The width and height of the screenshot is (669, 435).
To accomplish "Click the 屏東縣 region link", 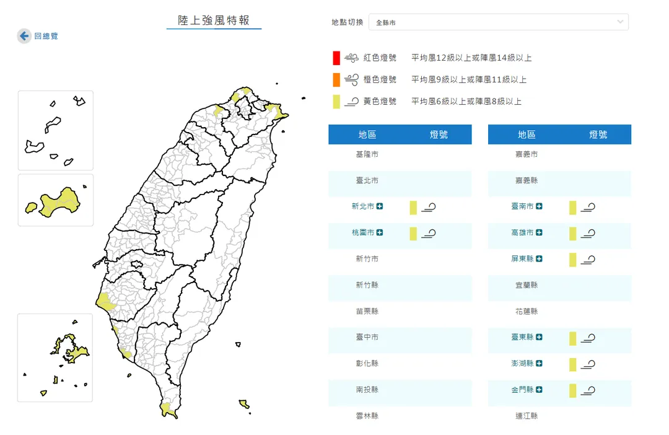I will point(522,258).
